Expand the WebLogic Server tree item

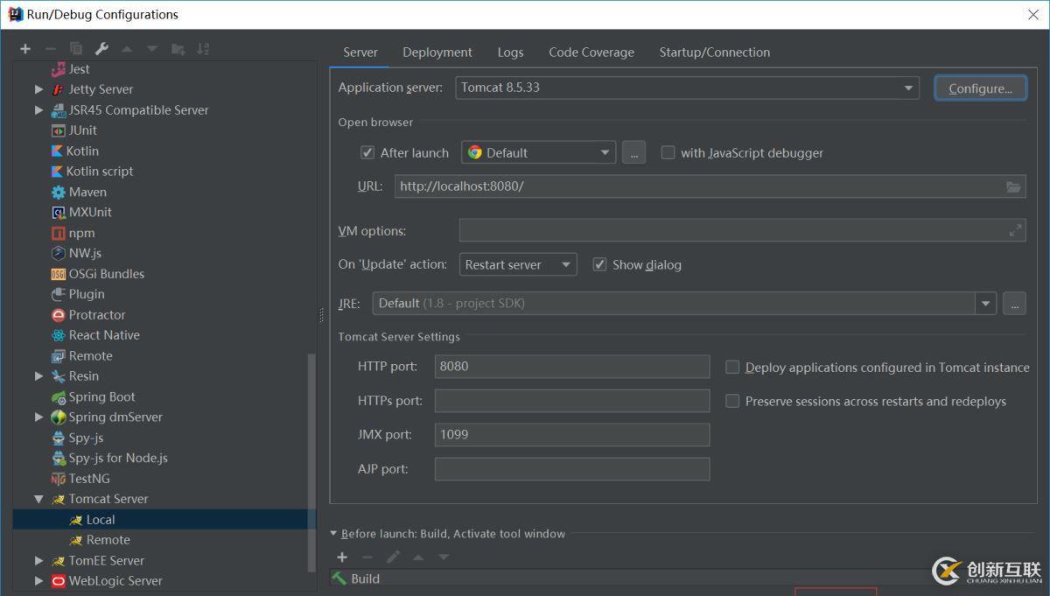coord(38,580)
